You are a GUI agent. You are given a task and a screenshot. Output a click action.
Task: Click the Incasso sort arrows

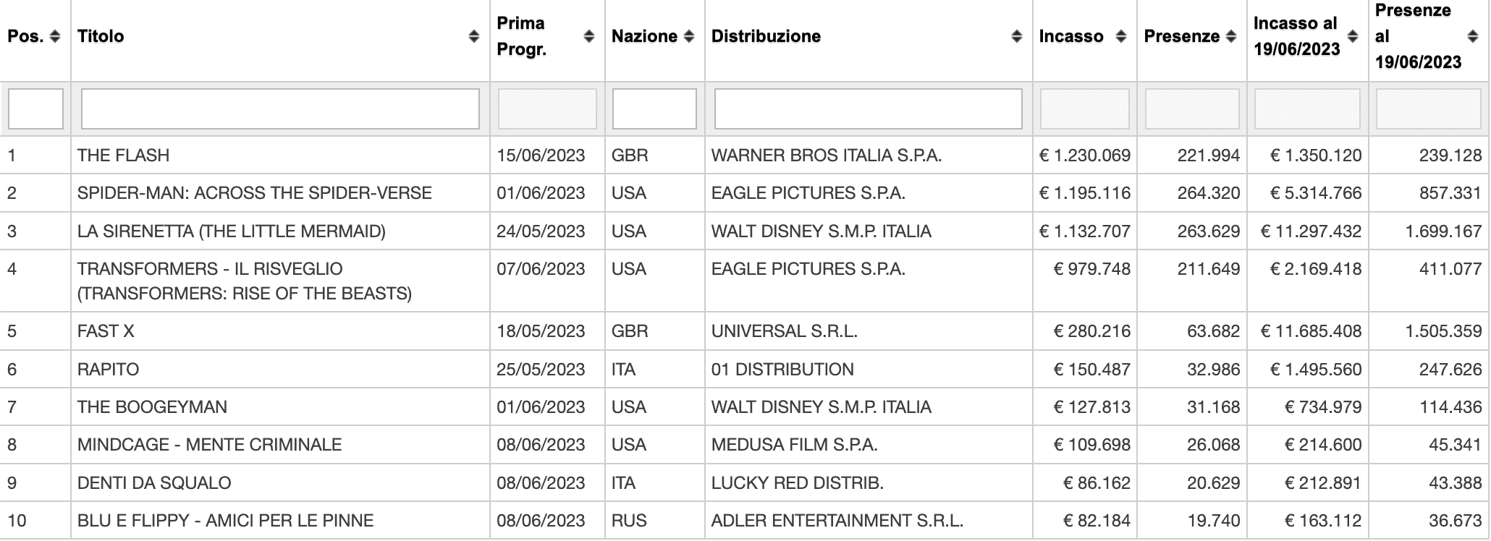[x=1121, y=36]
